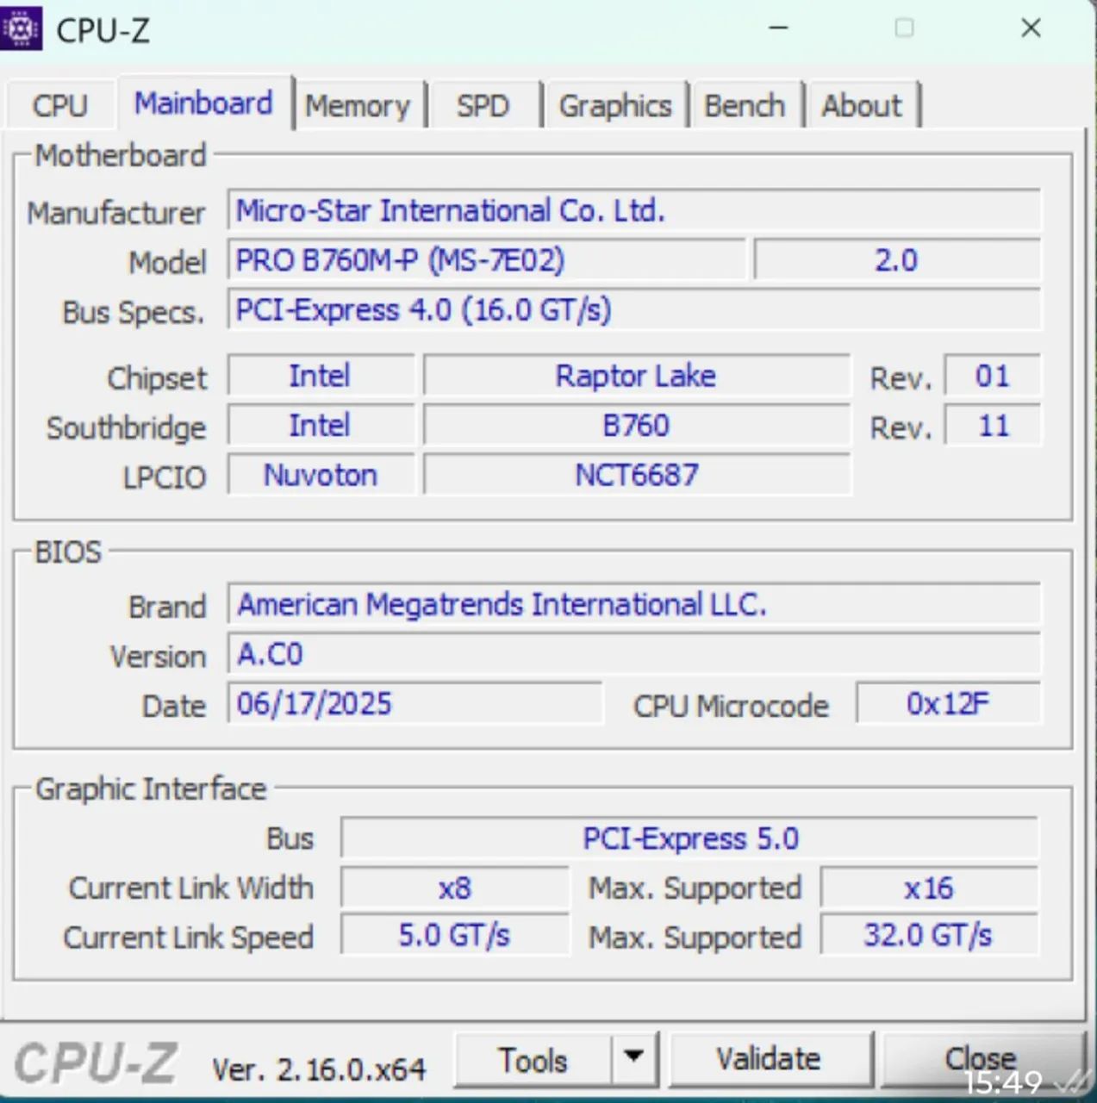Close the window with the title bar X
Viewport: 1097px width, 1103px height.
(1031, 28)
